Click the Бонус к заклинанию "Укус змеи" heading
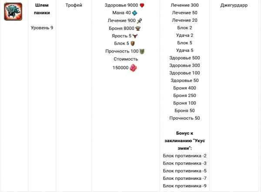Image resolution: width=261 pixels, height=192 pixels. point(185,140)
